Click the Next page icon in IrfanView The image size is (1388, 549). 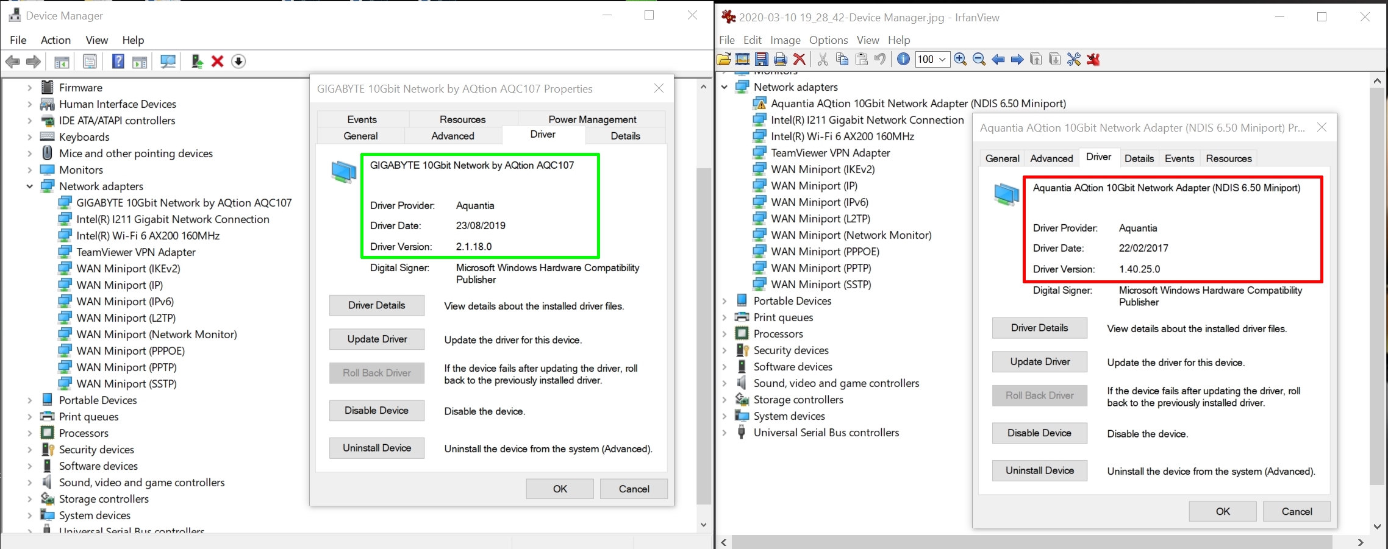1055,59
